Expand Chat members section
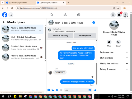 [114, 58]
